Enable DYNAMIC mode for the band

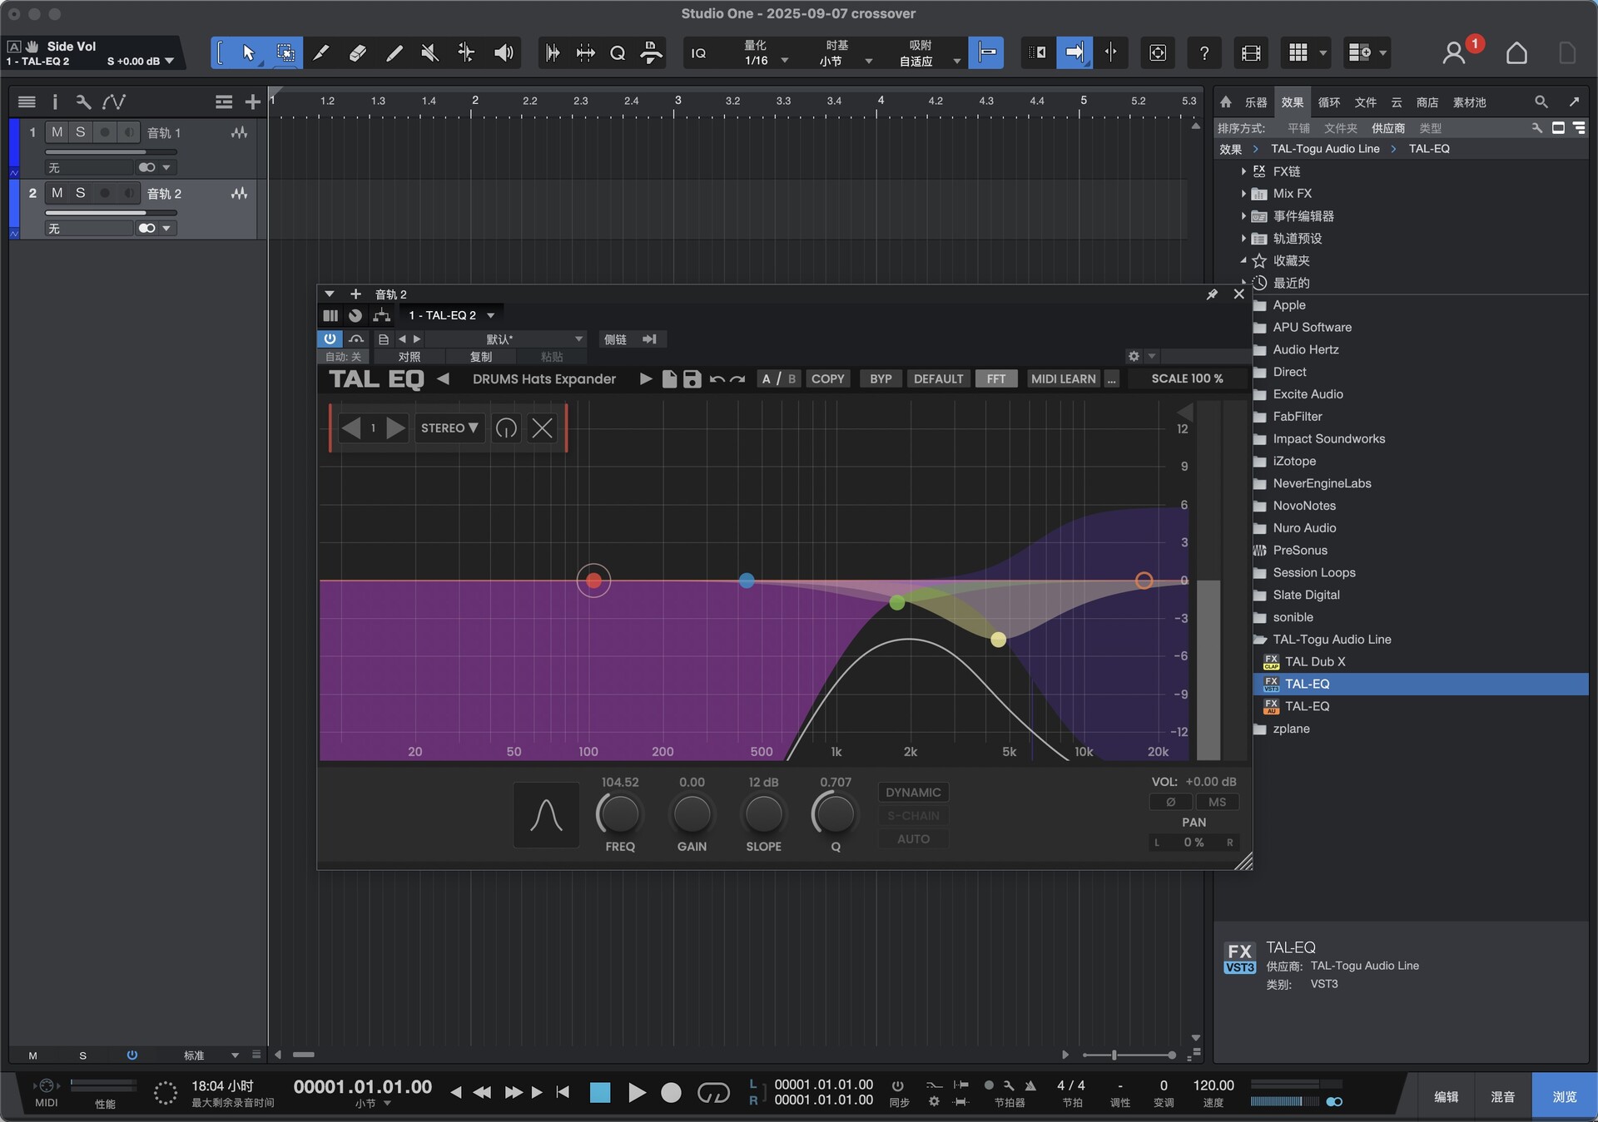[x=913, y=793]
